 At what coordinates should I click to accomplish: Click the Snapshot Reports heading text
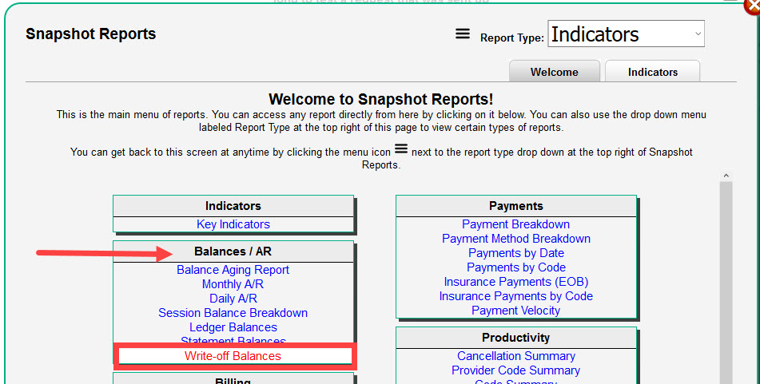pyautogui.click(x=90, y=34)
